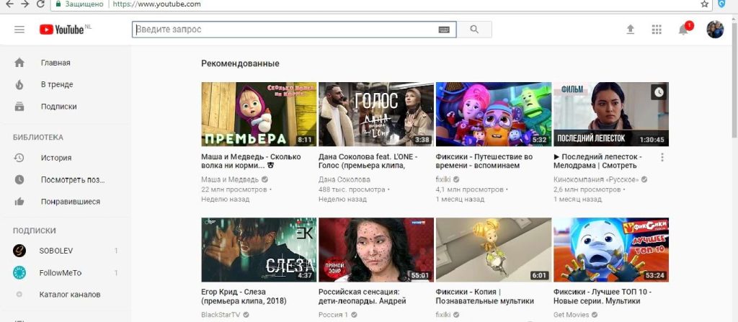Click the home icon next to Главная
This screenshot has height=322, width=738.
[19, 63]
